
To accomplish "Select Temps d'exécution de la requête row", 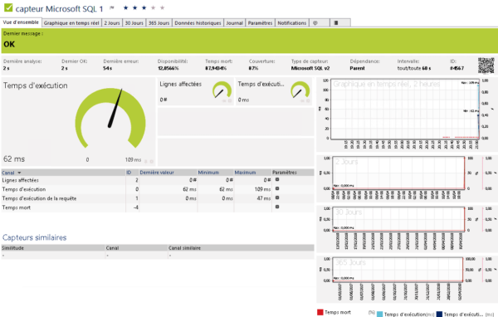I will [158, 198].
